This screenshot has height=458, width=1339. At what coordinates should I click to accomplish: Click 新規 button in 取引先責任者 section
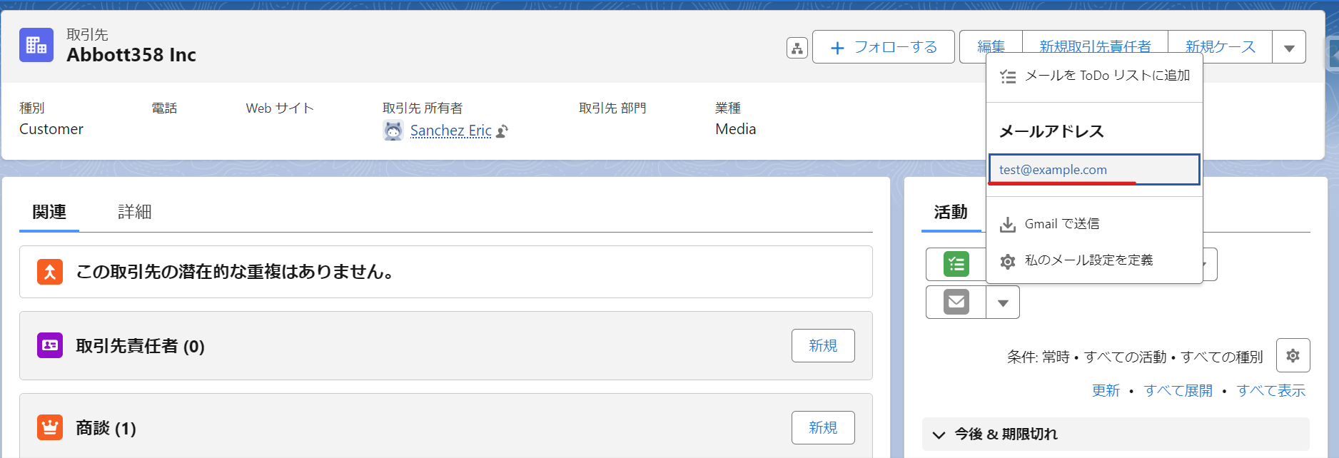(x=823, y=345)
